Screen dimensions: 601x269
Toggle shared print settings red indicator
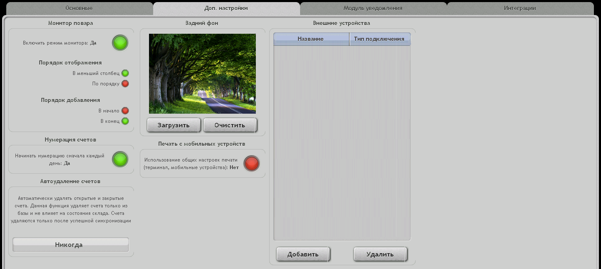coord(252,164)
